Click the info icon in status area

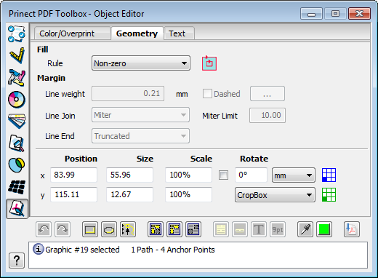pos(39,249)
